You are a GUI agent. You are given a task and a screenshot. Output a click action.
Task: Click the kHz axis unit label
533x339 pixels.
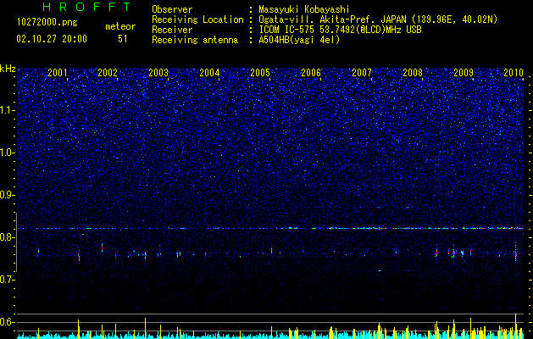point(8,69)
